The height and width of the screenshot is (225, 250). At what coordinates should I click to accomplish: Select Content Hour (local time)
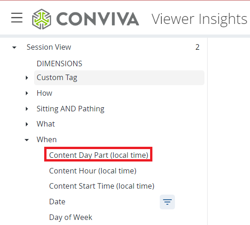tap(93, 171)
